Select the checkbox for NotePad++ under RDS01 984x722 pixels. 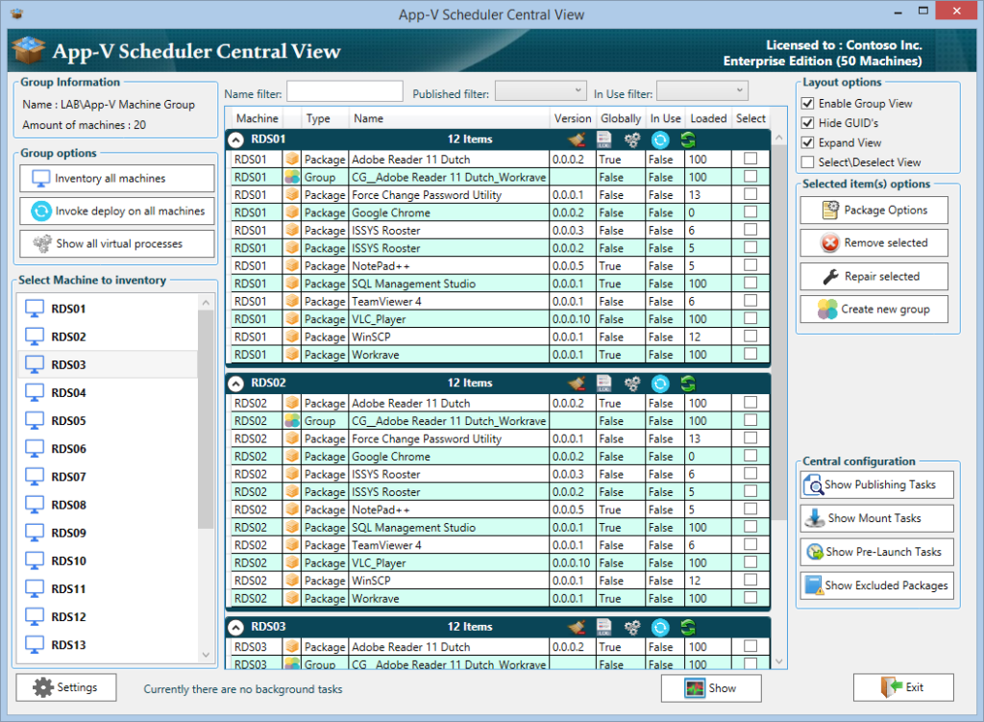750,265
